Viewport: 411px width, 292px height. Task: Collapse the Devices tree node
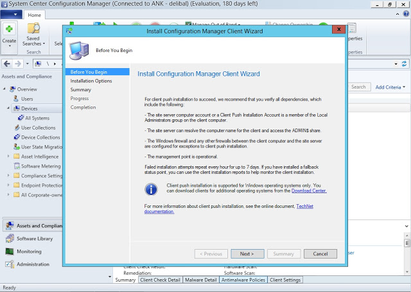[8, 108]
